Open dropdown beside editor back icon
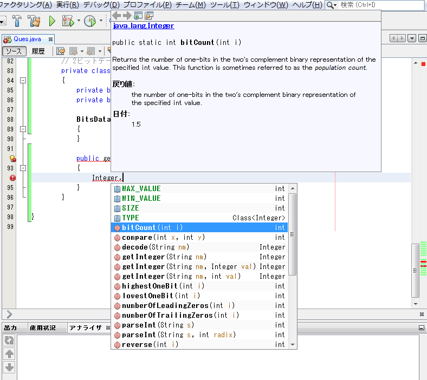 [x=82, y=51]
